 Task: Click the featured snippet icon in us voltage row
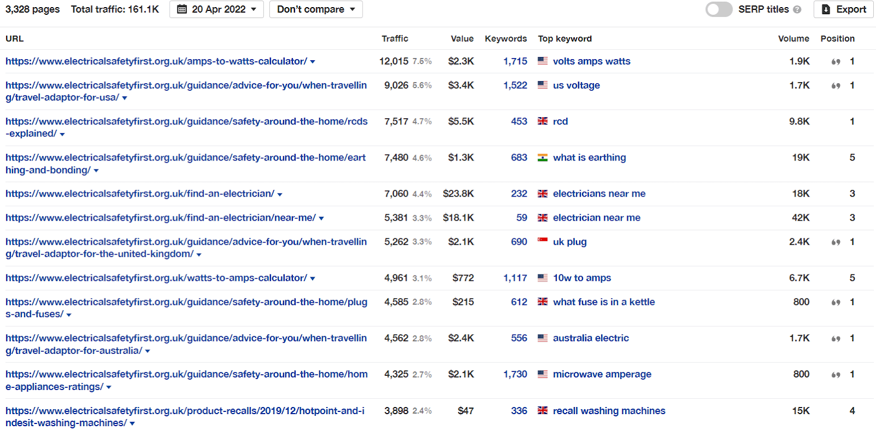tap(835, 86)
